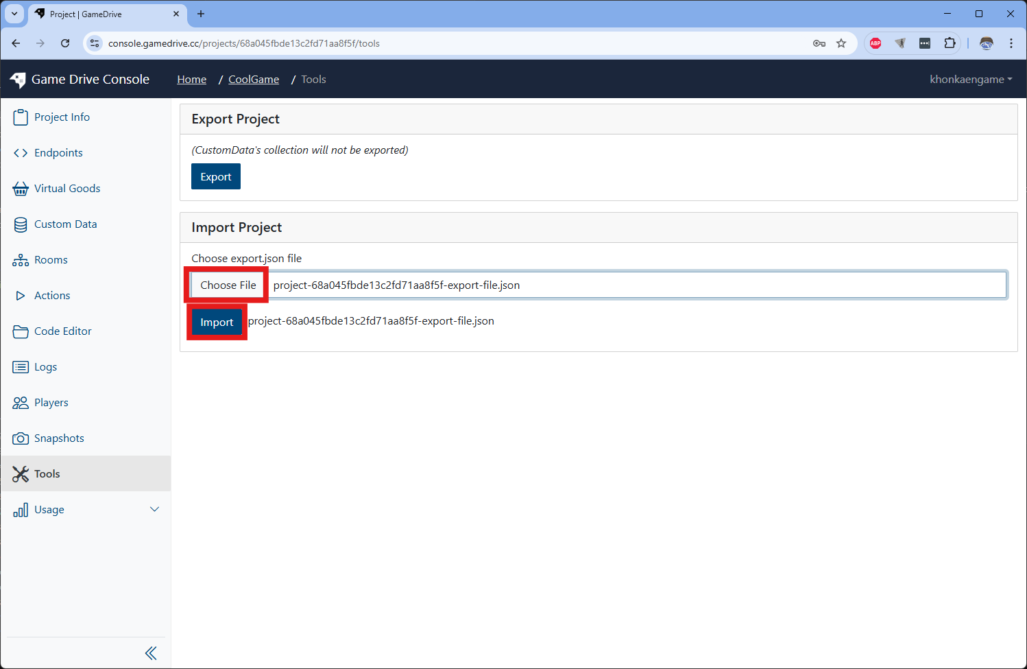Navigate to Home in the breadcrumb
Image resolution: width=1027 pixels, height=669 pixels.
(191, 79)
